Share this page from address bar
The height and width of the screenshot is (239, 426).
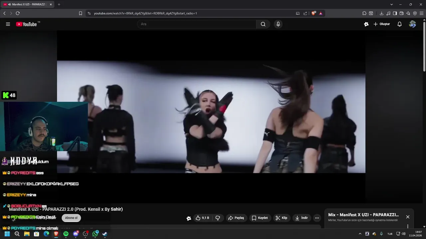[x=305, y=13]
